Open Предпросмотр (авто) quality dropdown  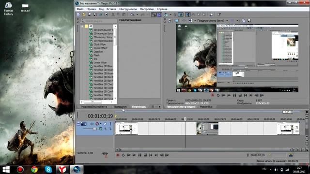click(x=227, y=20)
